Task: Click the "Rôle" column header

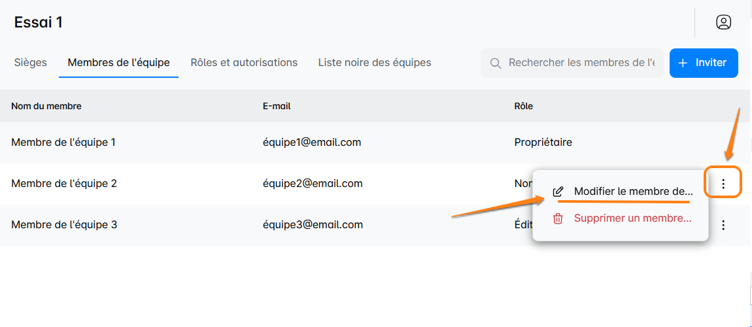Action: pos(524,106)
